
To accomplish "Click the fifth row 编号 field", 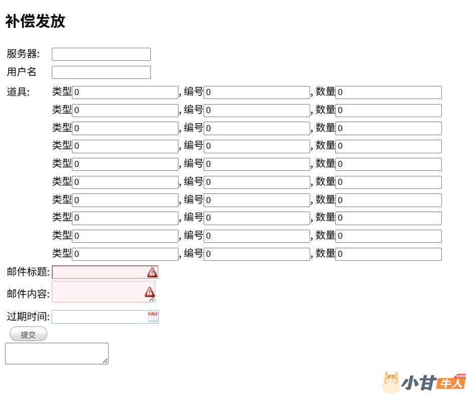I will (x=257, y=164).
